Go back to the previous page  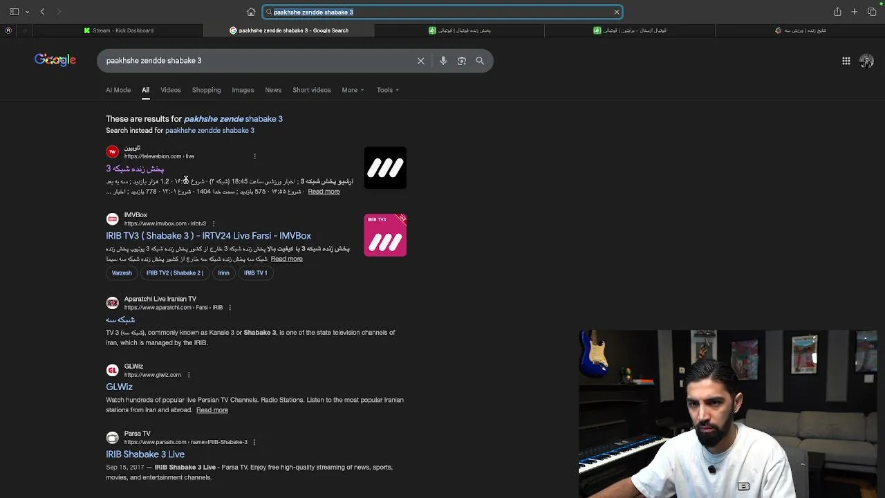point(42,12)
